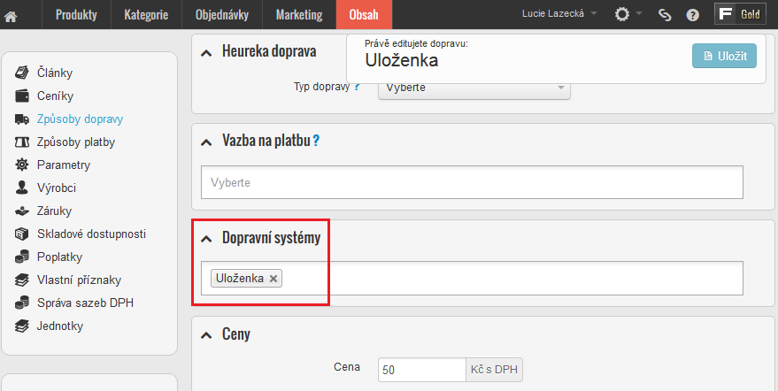The image size is (778, 391).
Task: Open Vlastní příznaky in the sidebar
Action: coord(79,280)
